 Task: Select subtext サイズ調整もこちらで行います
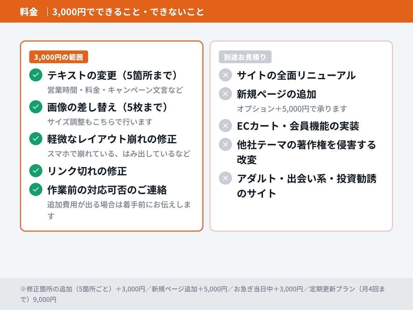tap(100, 122)
